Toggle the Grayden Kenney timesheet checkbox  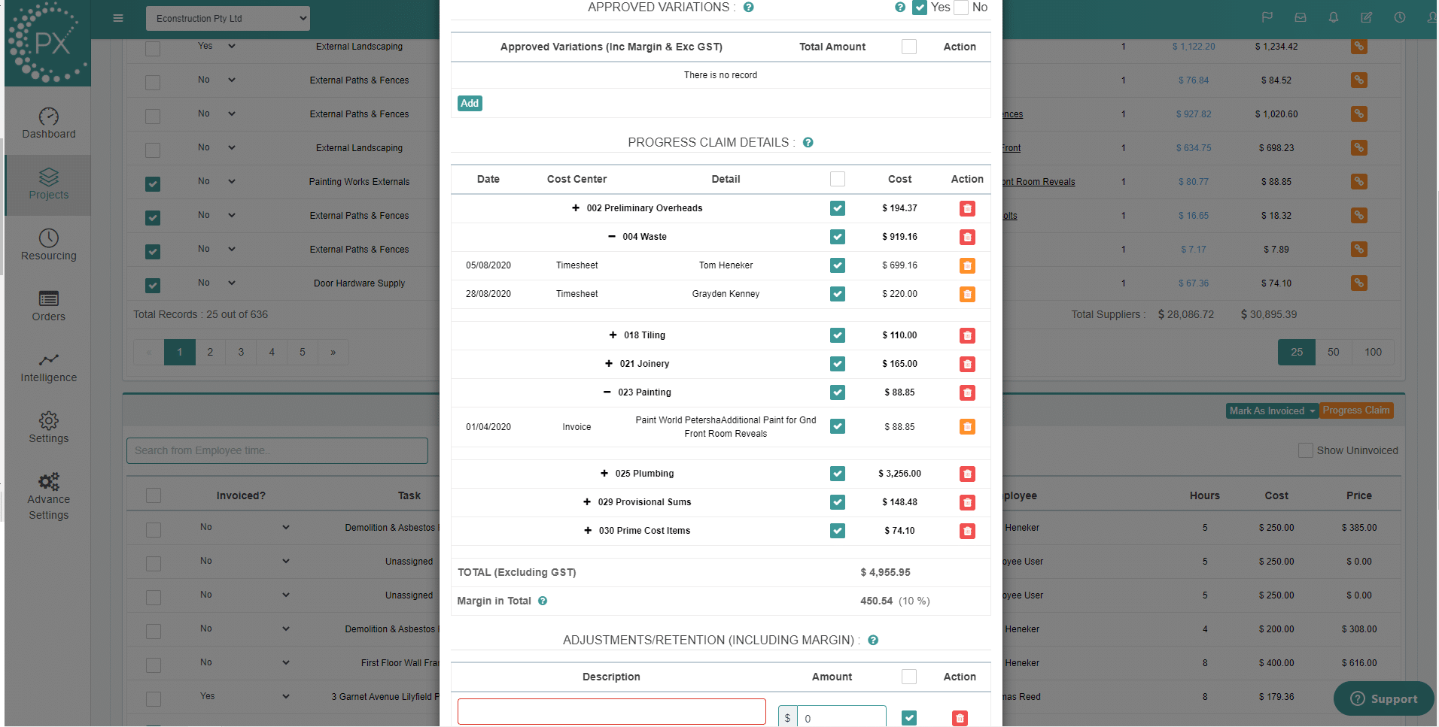pyautogui.click(x=837, y=295)
